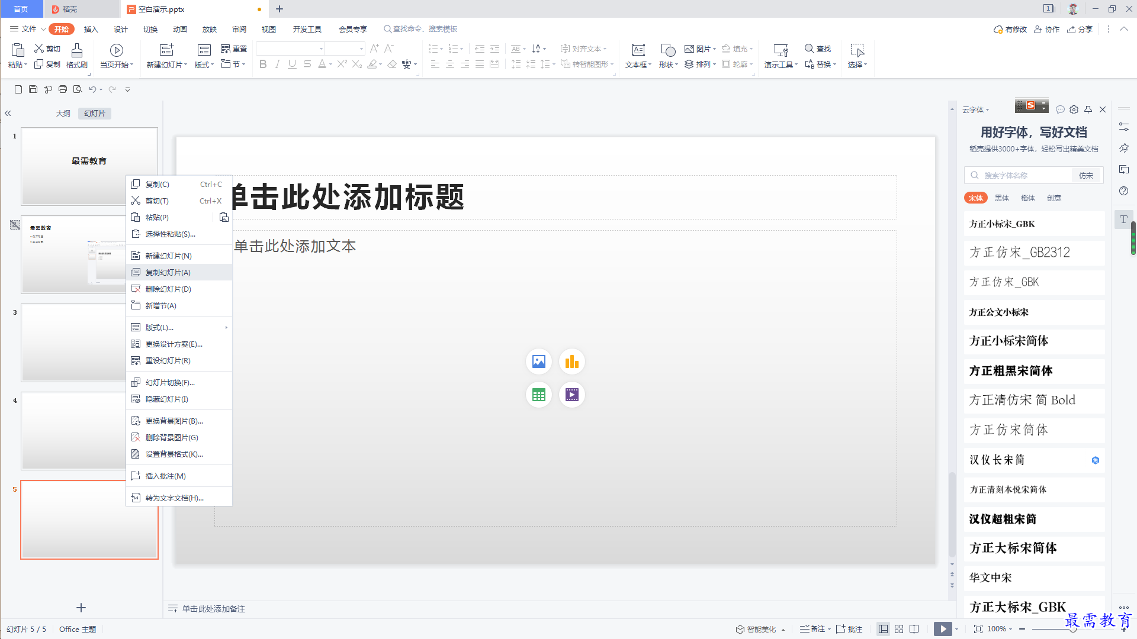
Task: Open the font name combo box
Action: pos(291,49)
